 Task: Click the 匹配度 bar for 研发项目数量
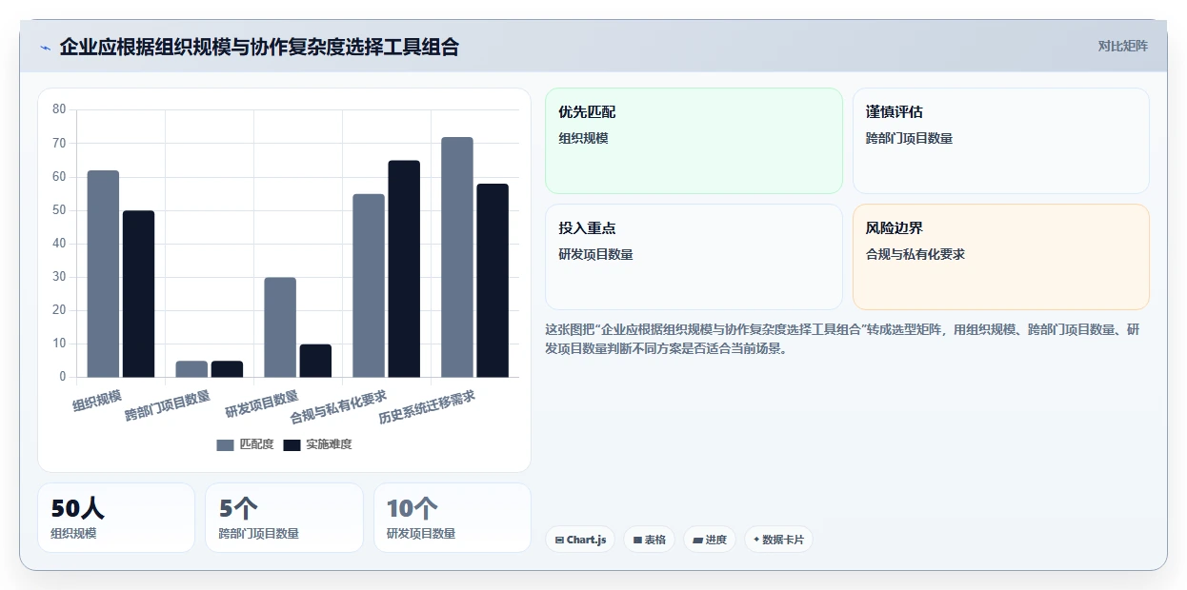[280, 327]
